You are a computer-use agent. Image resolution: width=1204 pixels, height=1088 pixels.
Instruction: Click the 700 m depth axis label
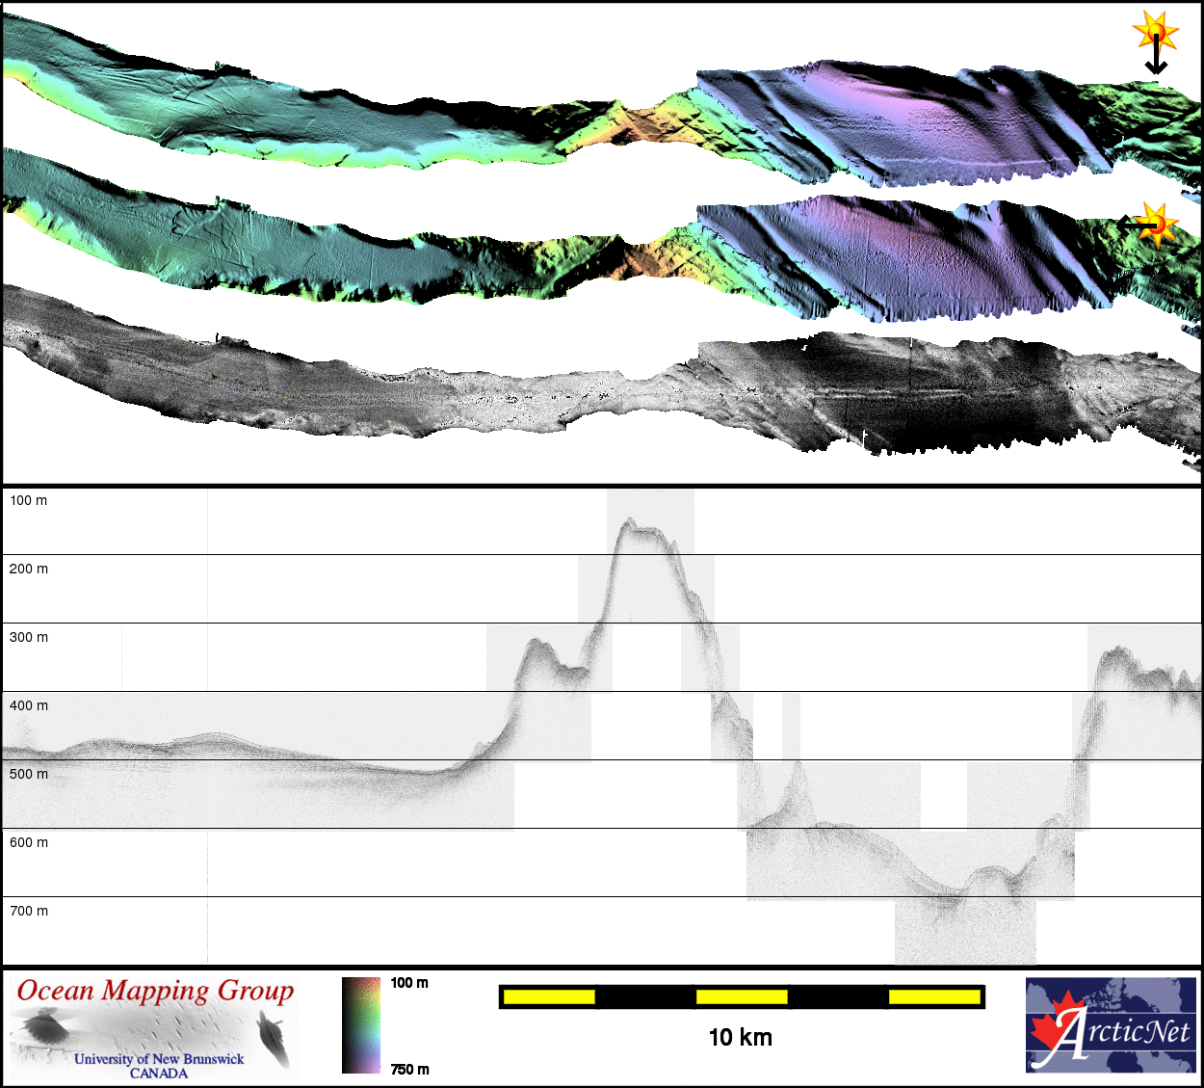click(x=29, y=911)
